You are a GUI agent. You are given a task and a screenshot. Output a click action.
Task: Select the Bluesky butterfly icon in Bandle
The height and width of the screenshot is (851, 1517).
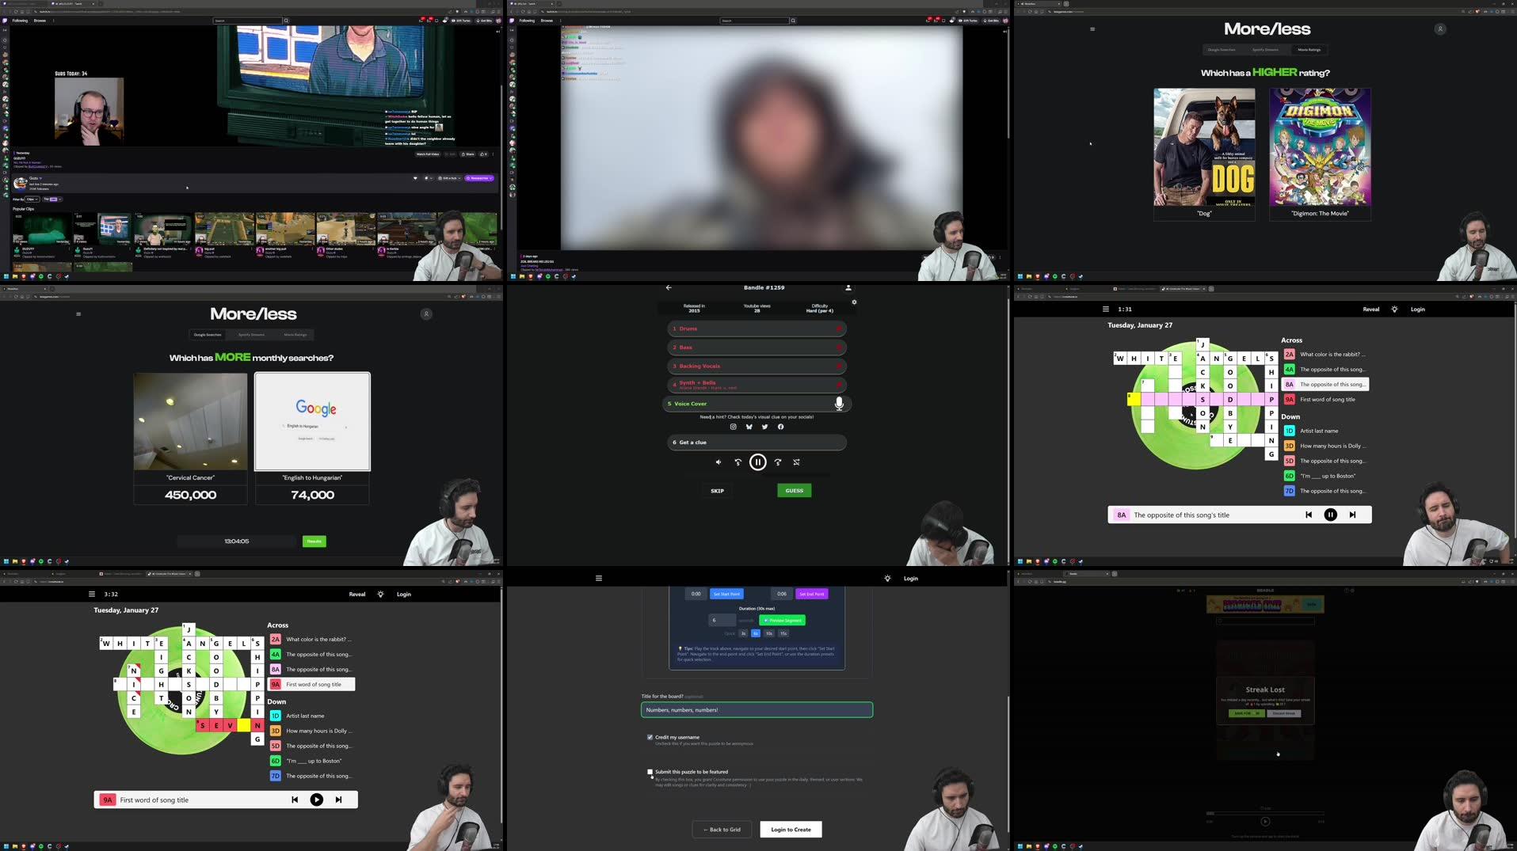749,427
